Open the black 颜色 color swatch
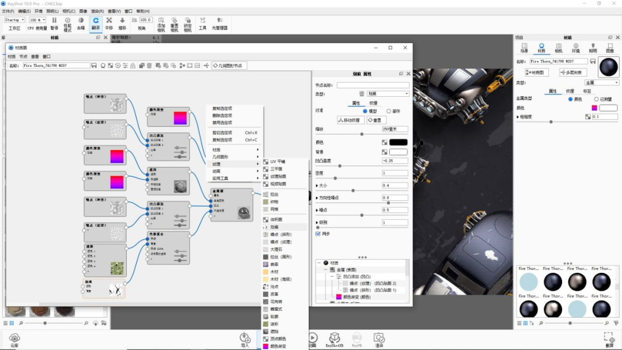Image resolution: width=622 pixels, height=350 pixels. [399, 142]
